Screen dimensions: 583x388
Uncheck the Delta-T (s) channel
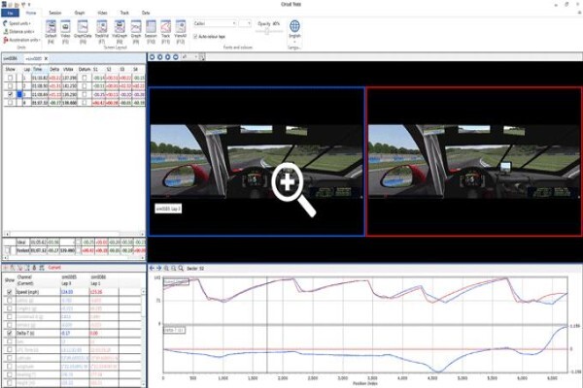click(10, 333)
